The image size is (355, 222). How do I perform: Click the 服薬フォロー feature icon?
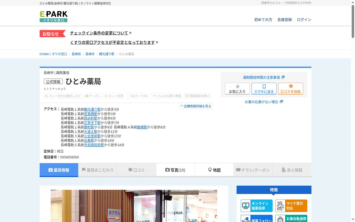257,219
